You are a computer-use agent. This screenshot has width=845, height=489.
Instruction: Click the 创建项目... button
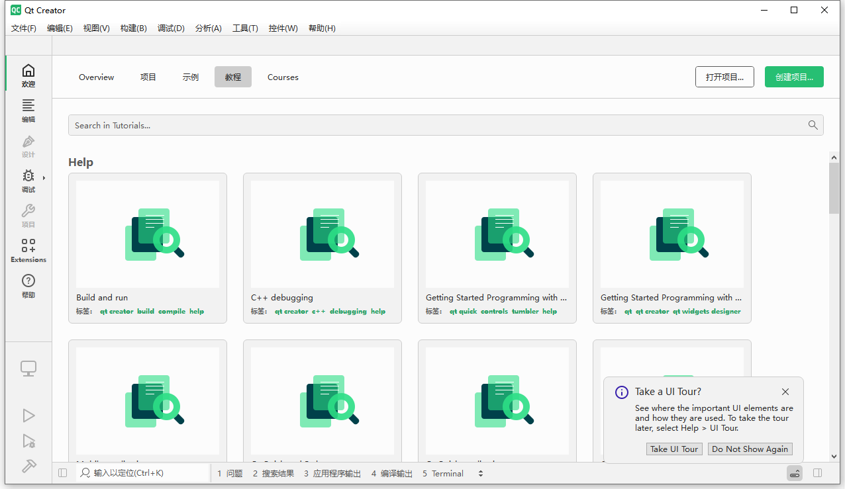(794, 77)
